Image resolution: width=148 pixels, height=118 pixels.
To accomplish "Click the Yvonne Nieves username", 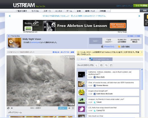I will (x=102, y=85).
